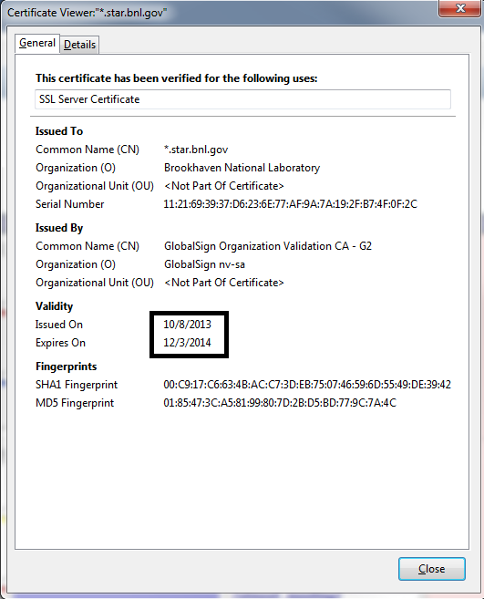The width and height of the screenshot is (484, 599).
Task: Click the *.star.bnl.gov common name value
Action: [196, 150]
